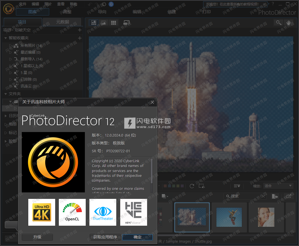Image resolution: width=299 pixels, height=246 pixels.
Task: Select the green color label swatch
Action: [x=173, y=186]
